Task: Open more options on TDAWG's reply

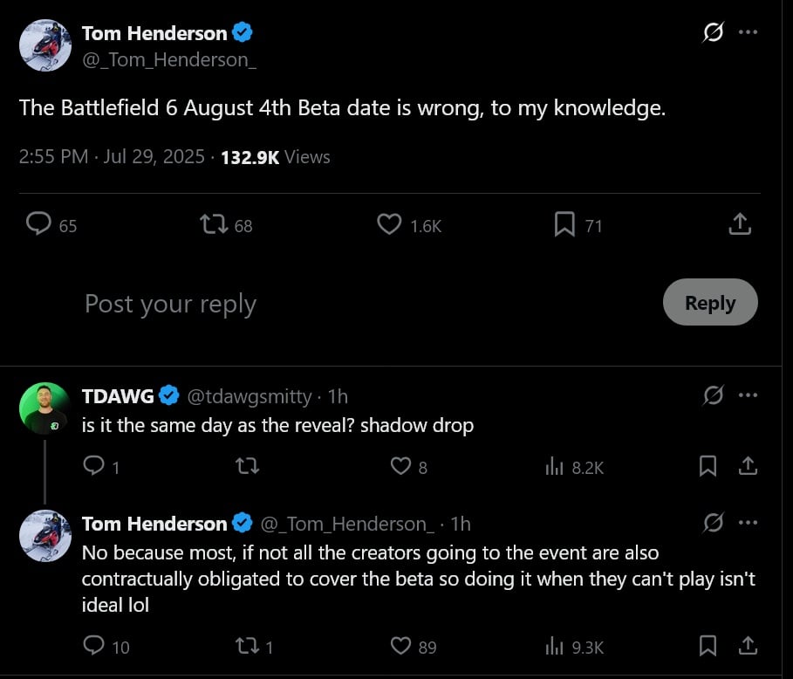Action: 748,395
